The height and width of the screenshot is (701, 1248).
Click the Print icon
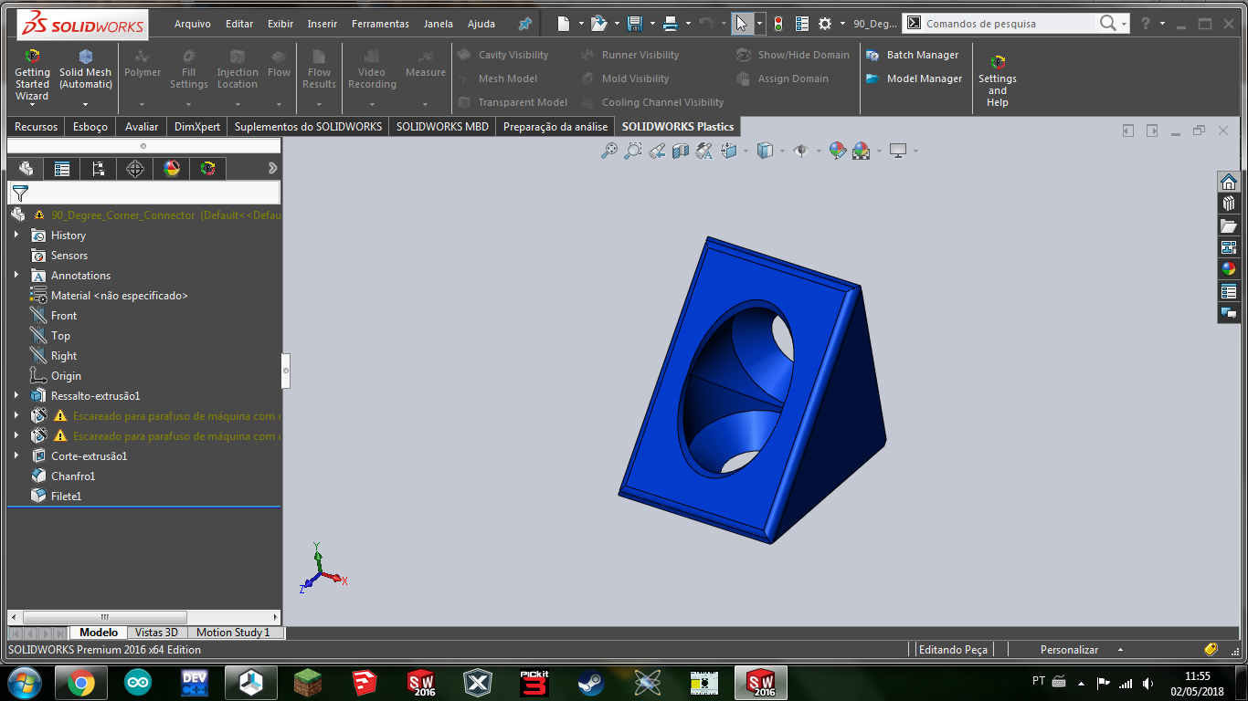coord(671,24)
